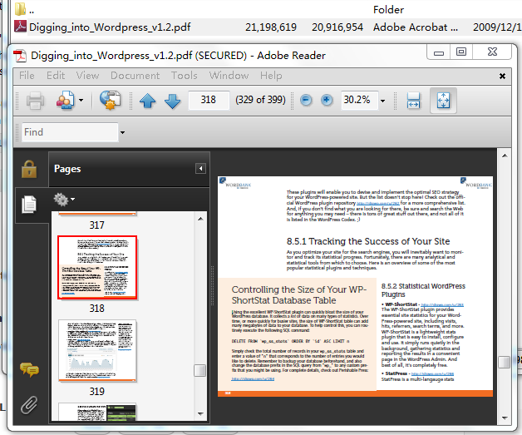Open the WordPress plugin repository link
The image size is (522, 435).
[378, 203]
